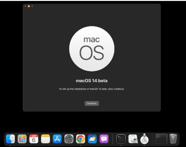This screenshot has width=186, height=147.
Task: Select the macOS installer dock icon
Action: click(x=144, y=139)
